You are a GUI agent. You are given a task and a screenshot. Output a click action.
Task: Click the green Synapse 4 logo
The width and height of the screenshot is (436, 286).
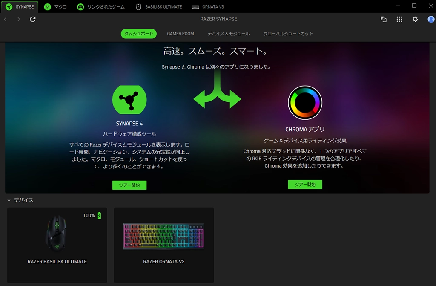129,99
